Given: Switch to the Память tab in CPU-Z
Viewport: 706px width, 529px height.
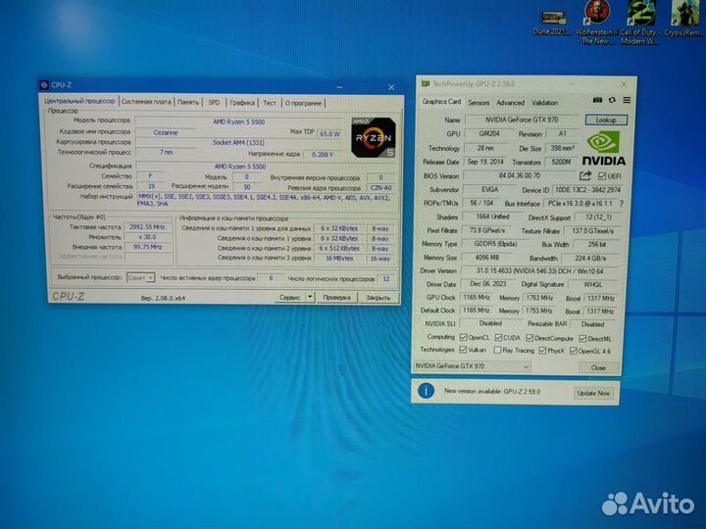Looking at the screenshot, I should pyautogui.click(x=187, y=103).
